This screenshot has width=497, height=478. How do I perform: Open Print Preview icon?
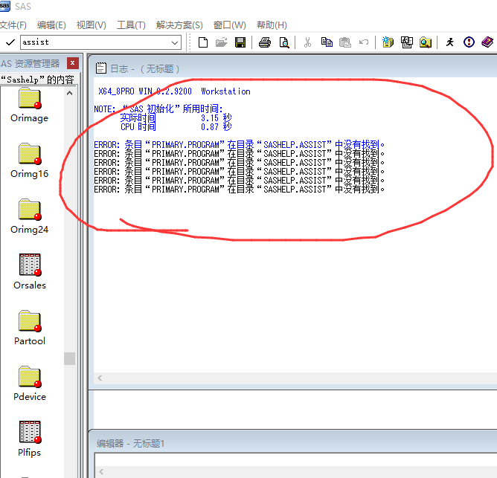pyautogui.click(x=284, y=42)
